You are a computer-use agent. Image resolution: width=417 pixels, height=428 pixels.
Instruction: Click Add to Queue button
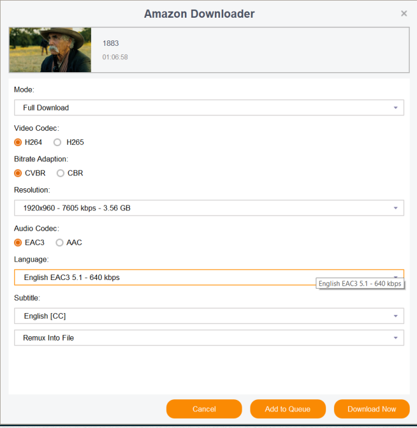coord(288,409)
